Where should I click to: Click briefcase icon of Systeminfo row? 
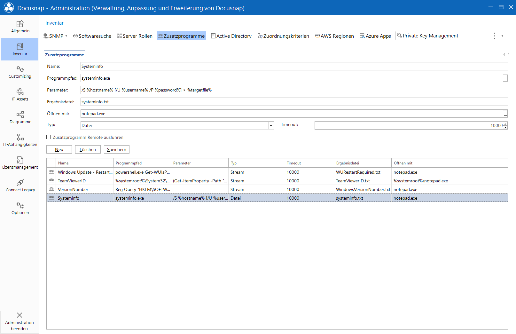51,198
